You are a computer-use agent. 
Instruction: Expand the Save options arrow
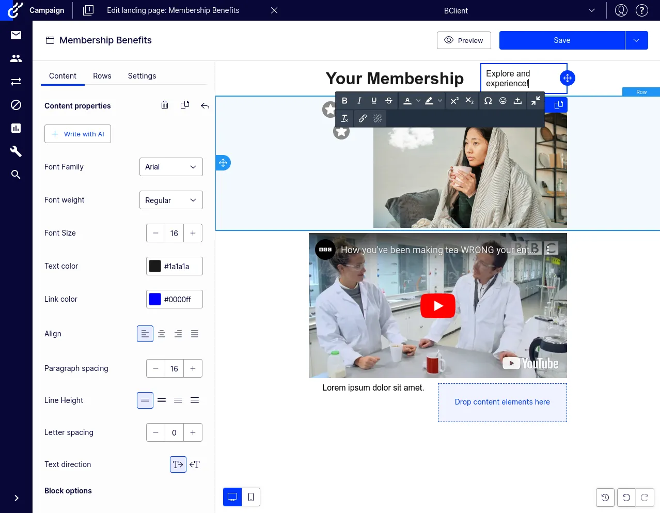[637, 40]
